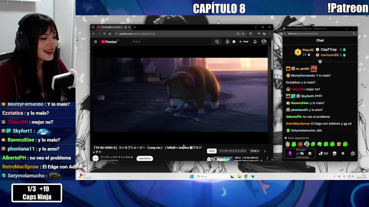Close the TO BE HERO X tab
This screenshot has height=207, width=369.
coord(129,27)
